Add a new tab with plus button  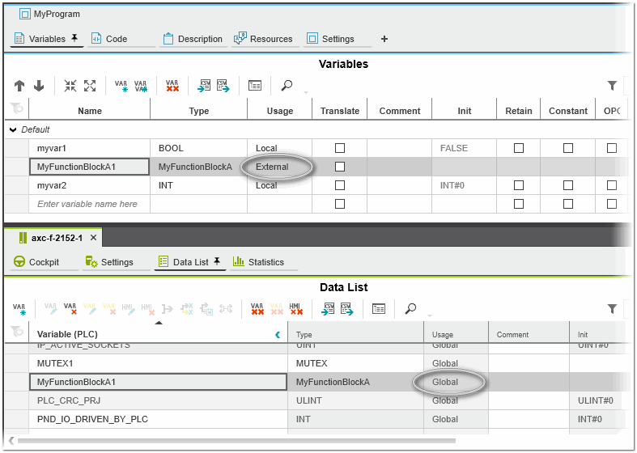[x=384, y=39]
